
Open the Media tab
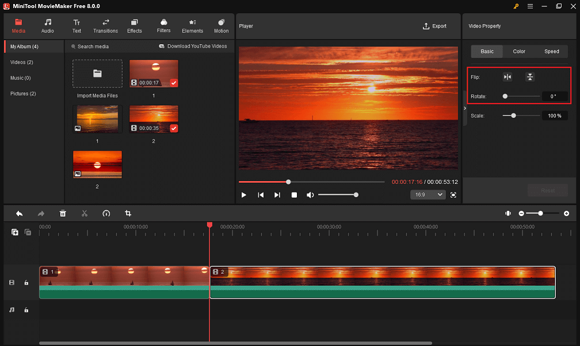(x=18, y=26)
